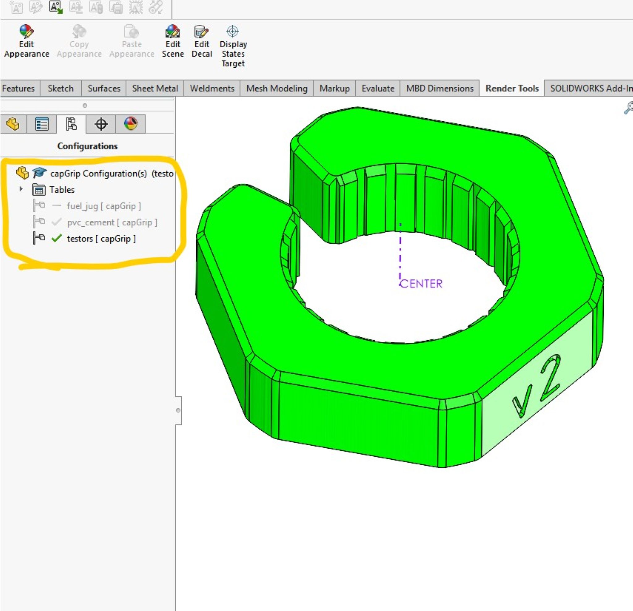Switch to the Sketch tab
This screenshot has width=633, height=611.
60,88
